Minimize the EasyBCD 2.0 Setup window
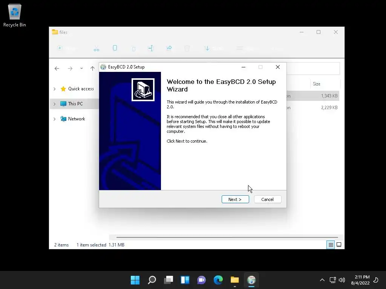 pos(244,67)
